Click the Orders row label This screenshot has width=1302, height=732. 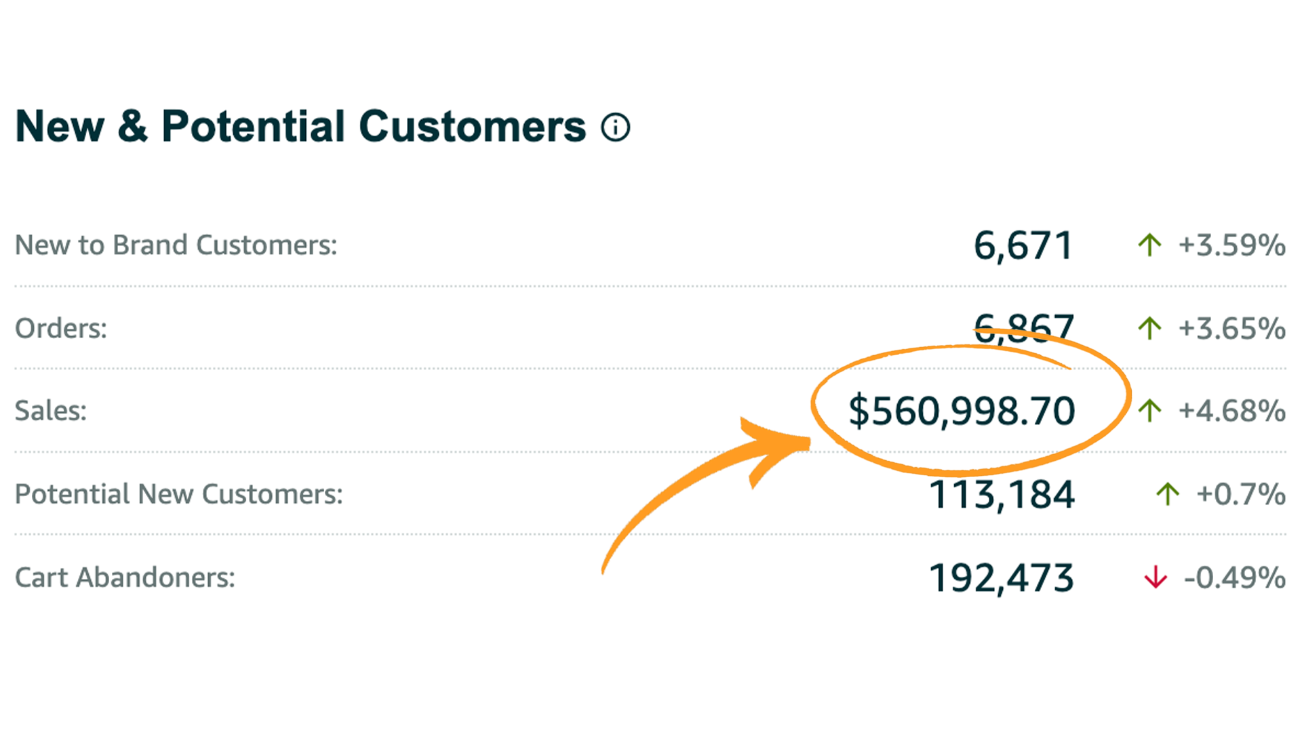61,328
